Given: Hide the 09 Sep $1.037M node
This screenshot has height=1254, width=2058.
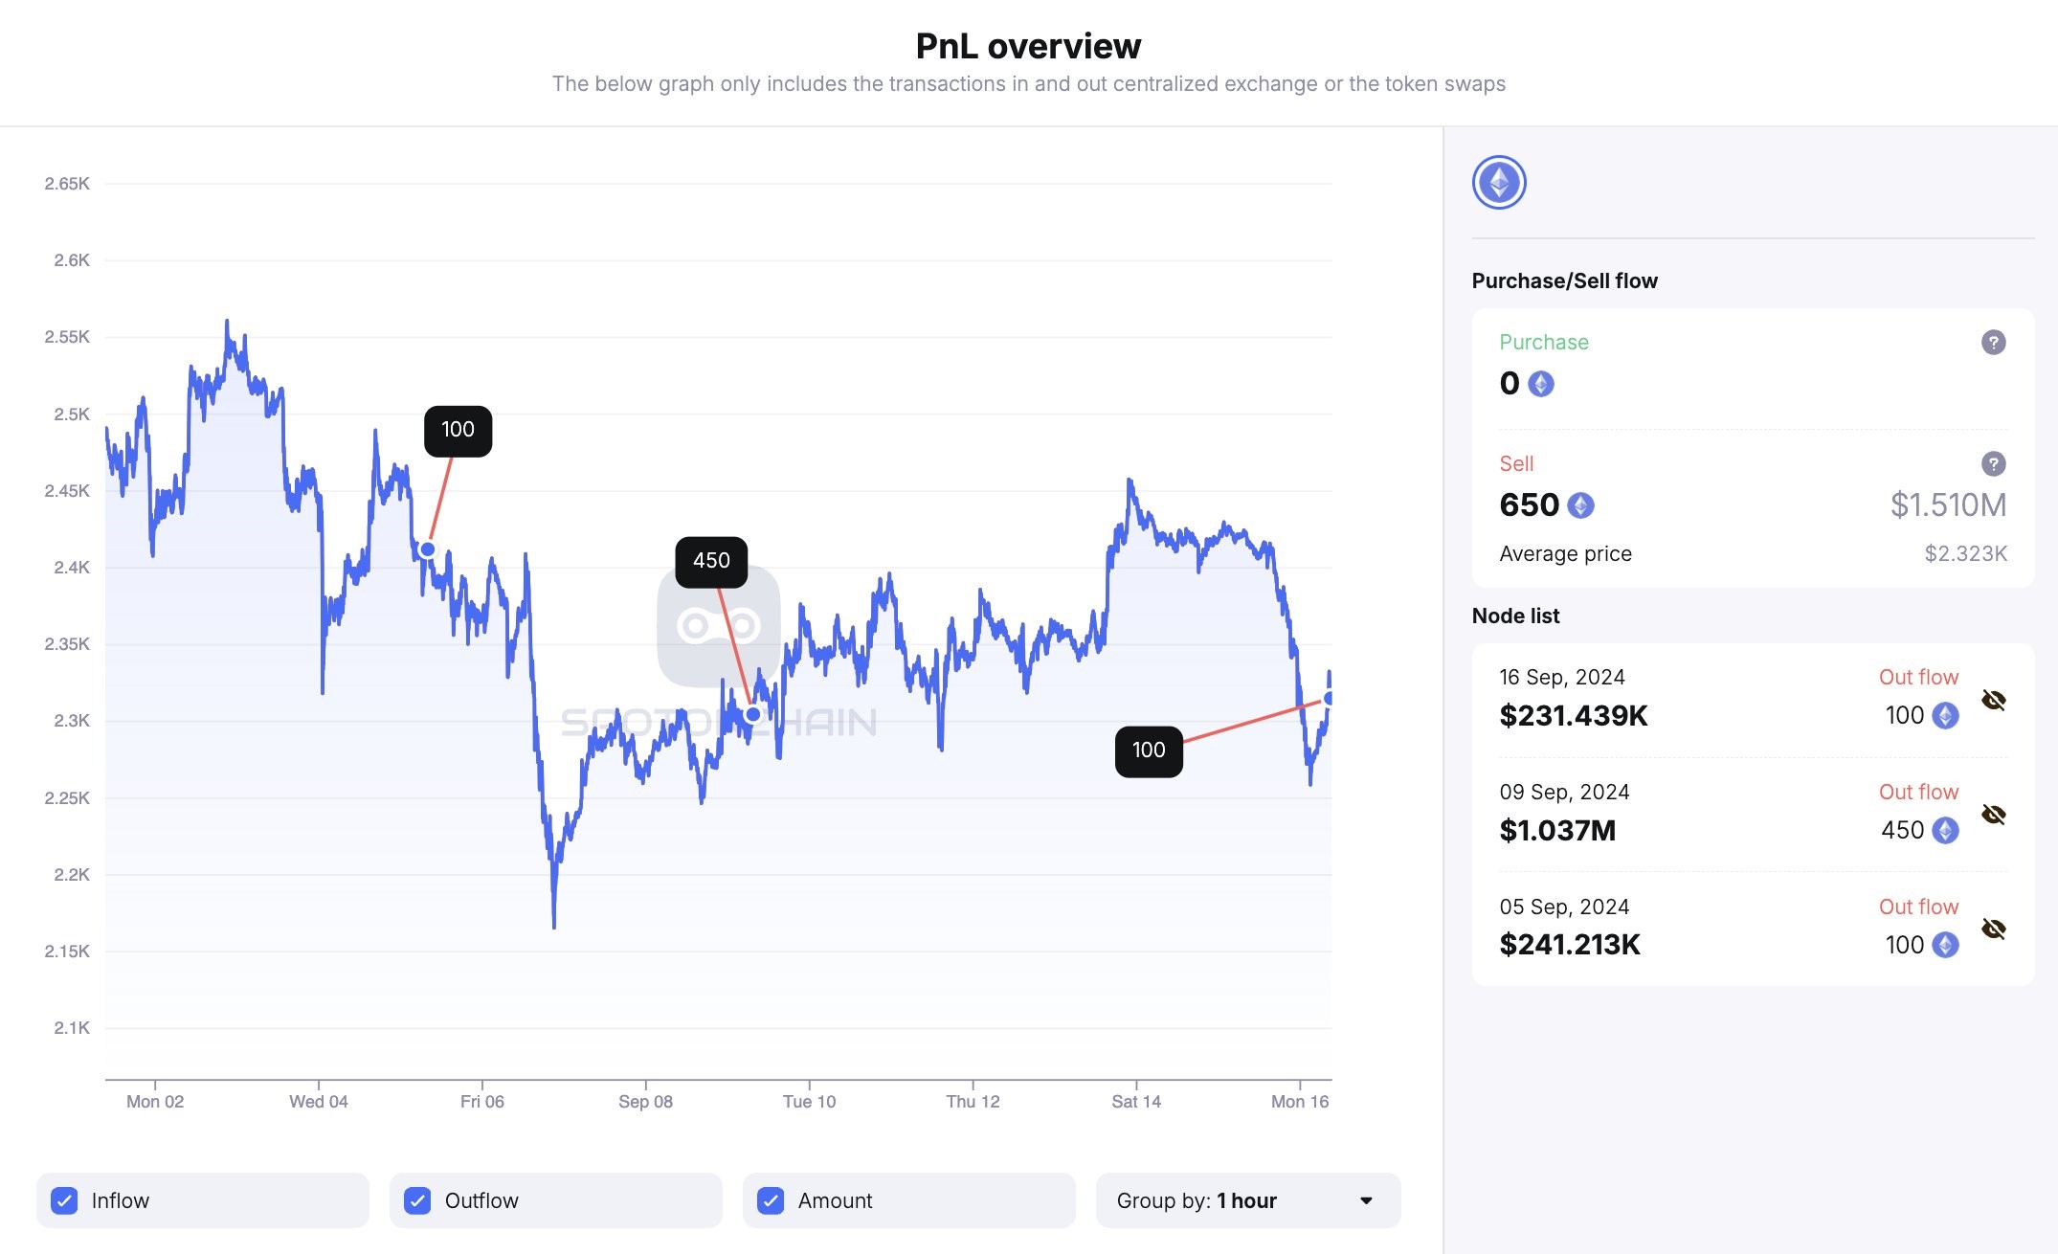Looking at the screenshot, I should point(1994,815).
